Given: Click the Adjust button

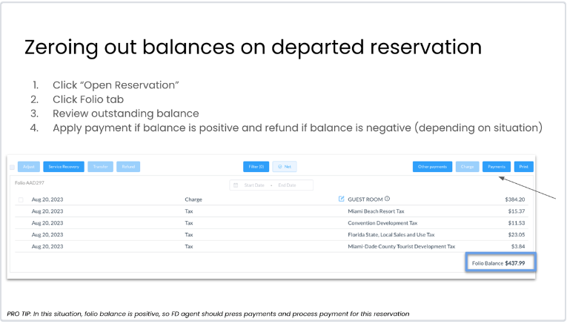Looking at the screenshot, I should (x=28, y=167).
